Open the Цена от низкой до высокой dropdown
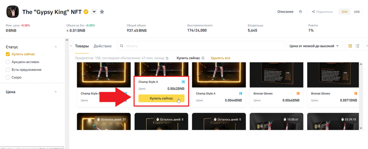The image size is (368, 149). click(x=314, y=46)
